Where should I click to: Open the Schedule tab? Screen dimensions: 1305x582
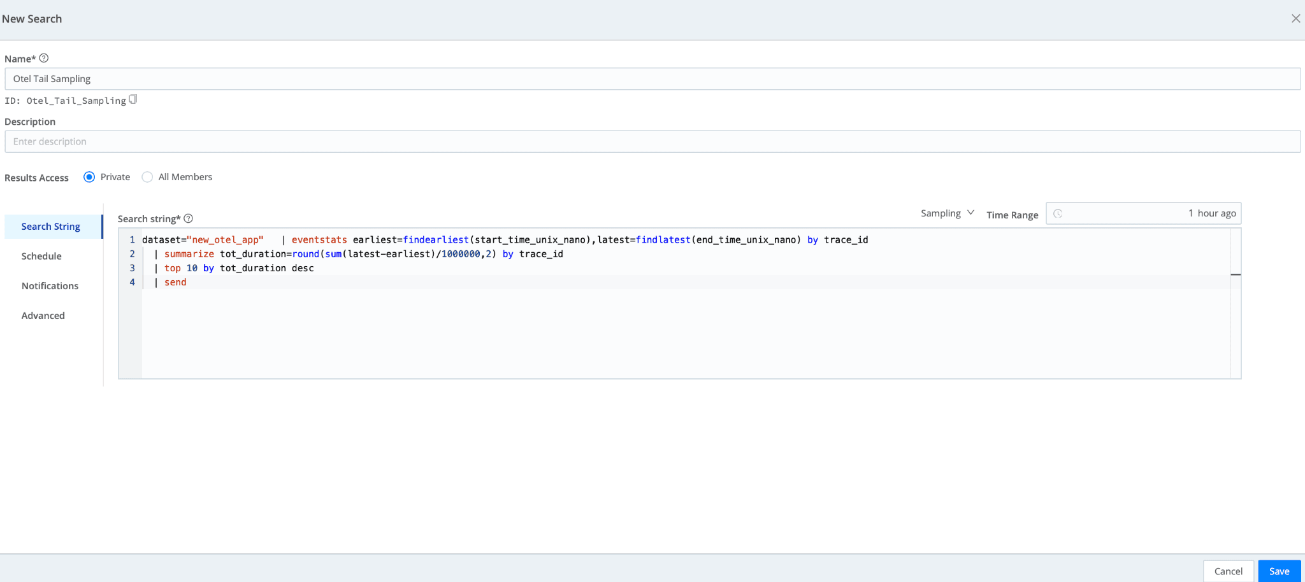(x=41, y=256)
